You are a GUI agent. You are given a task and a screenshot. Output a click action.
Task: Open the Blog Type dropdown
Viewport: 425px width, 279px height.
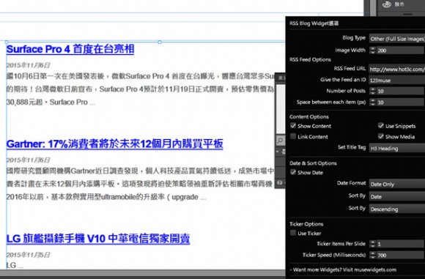point(397,39)
